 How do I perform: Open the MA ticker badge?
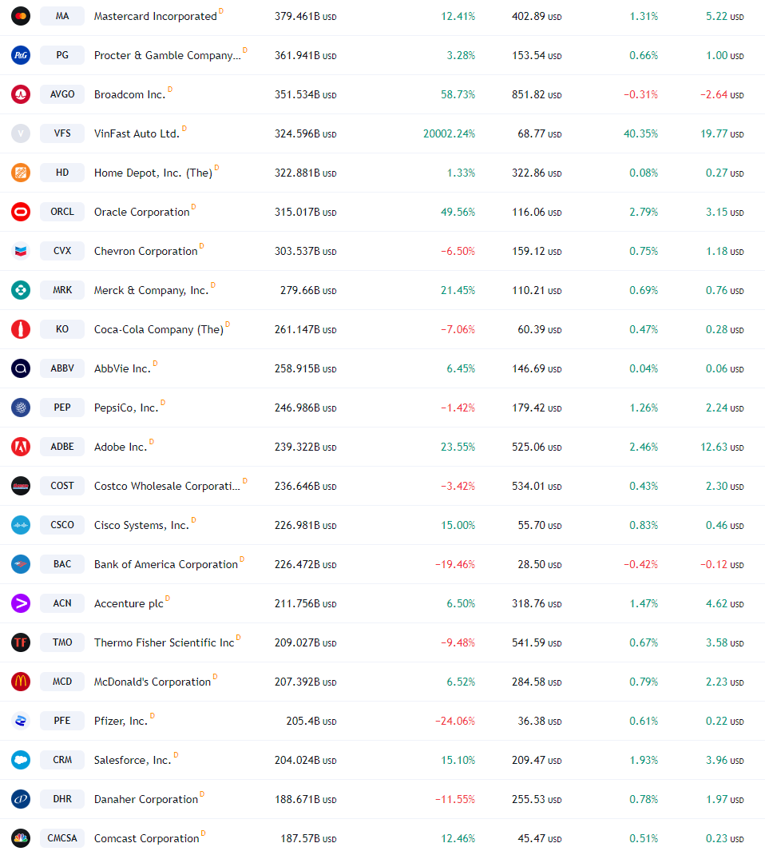click(x=62, y=16)
